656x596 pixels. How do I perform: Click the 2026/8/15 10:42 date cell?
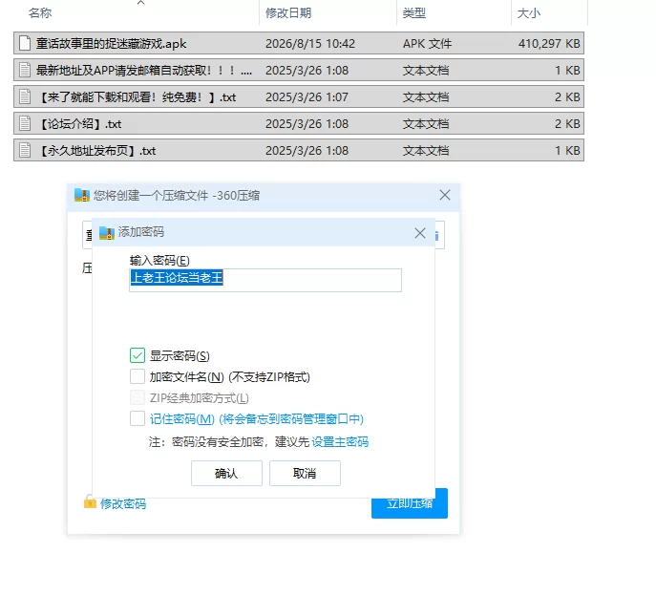click(310, 44)
